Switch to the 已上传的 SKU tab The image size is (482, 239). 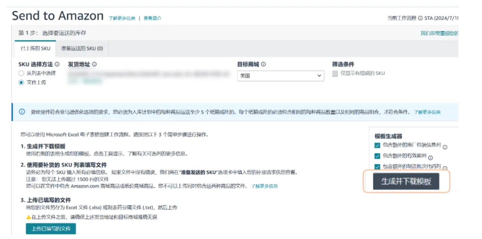35,49
